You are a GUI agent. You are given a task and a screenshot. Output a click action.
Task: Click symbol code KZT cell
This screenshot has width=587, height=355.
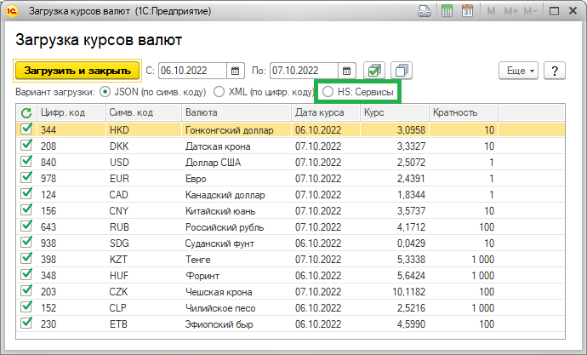point(144,259)
